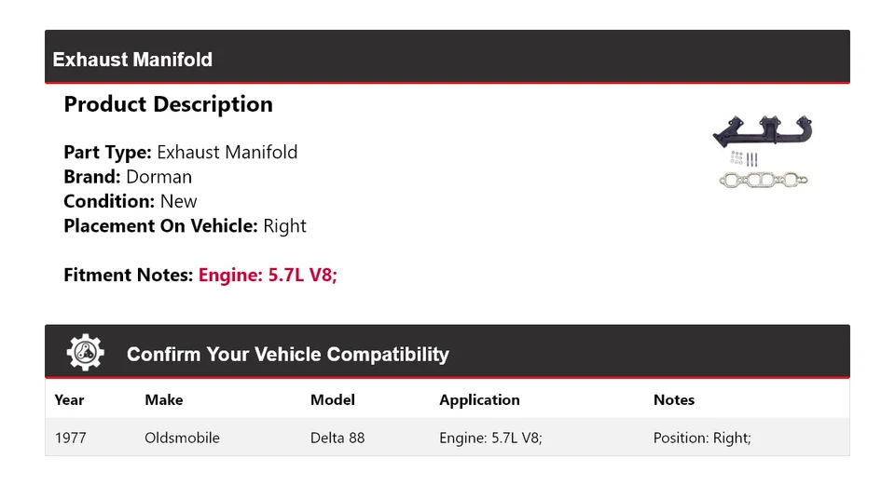This screenshot has width=895, height=486.
Task: Select the Delta 88 model cell
Action: [x=337, y=437]
